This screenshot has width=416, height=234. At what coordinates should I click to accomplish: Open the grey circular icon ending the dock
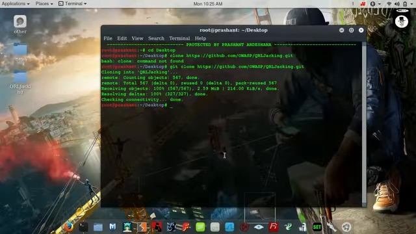coord(346,227)
